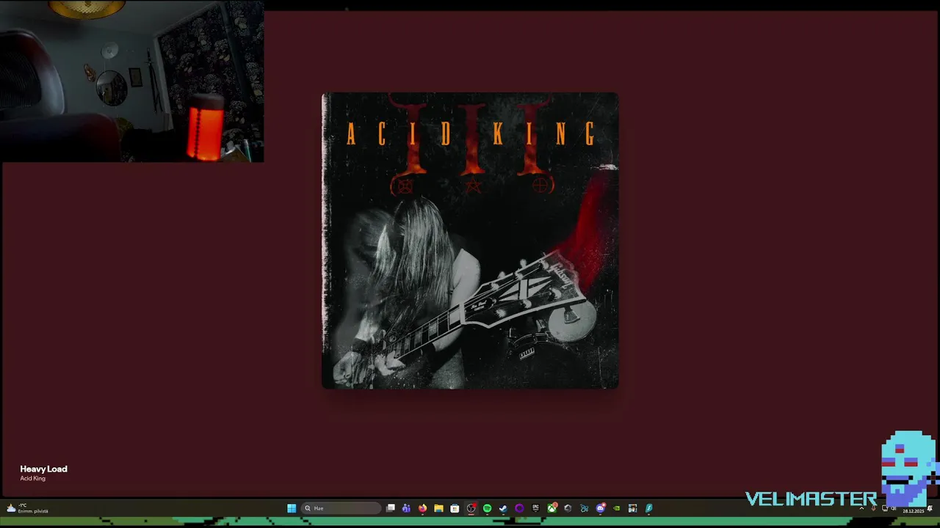This screenshot has width=940, height=528.
Task: Open the blue molecule-shaped app icon
Action: [x=584, y=508]
